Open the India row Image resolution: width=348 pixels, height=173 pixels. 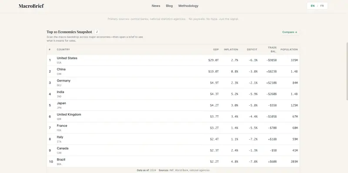coord(173,94)
